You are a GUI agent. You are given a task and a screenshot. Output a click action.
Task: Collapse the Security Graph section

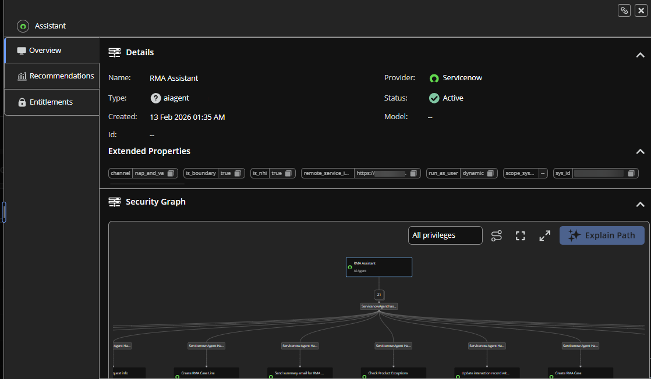click(x=640, y=204)
